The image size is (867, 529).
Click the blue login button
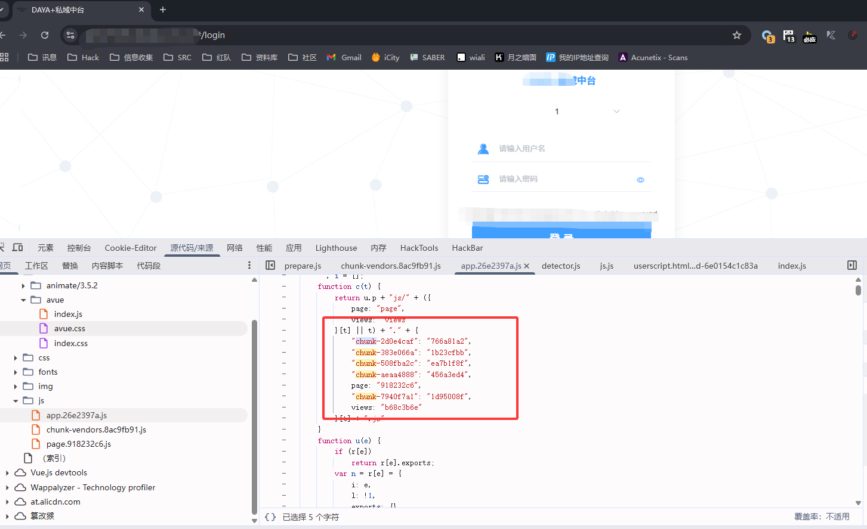coord(561,232)
